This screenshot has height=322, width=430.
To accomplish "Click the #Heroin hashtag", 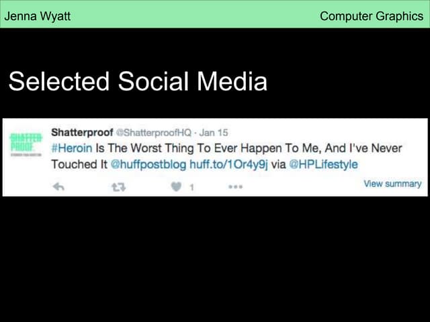I will pos(72,148).
